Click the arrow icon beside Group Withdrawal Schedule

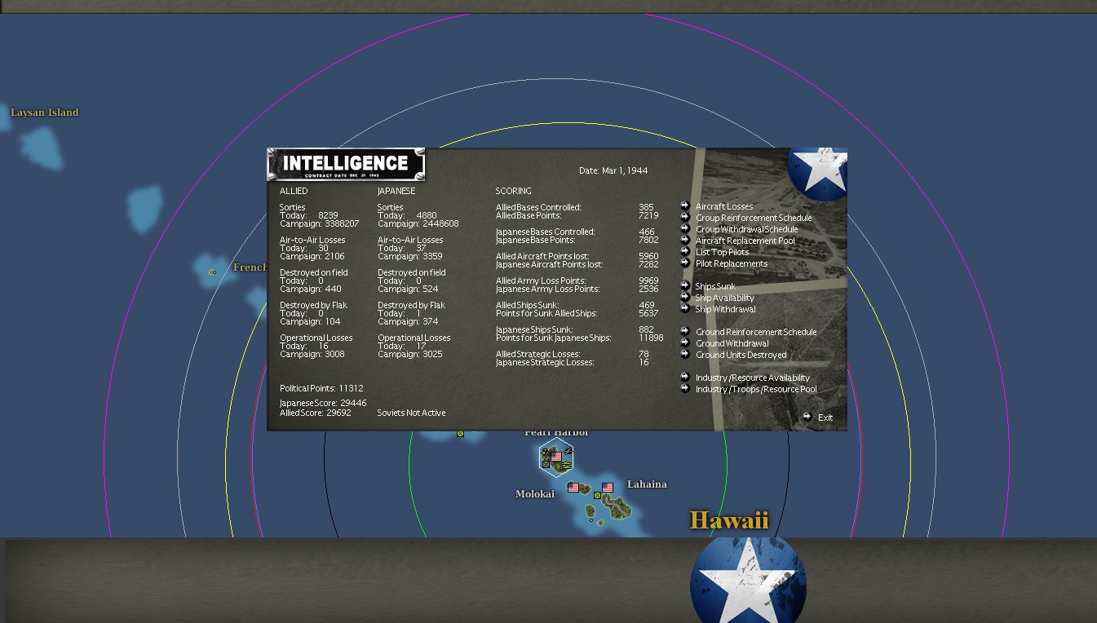[x=685, y=228]
